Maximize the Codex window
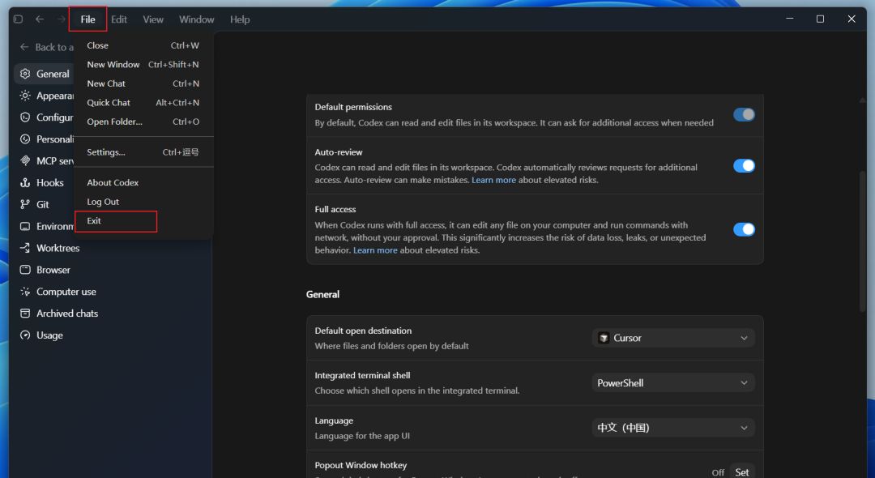This screenshot has width=875, height=478. click(x=820, y=19)
